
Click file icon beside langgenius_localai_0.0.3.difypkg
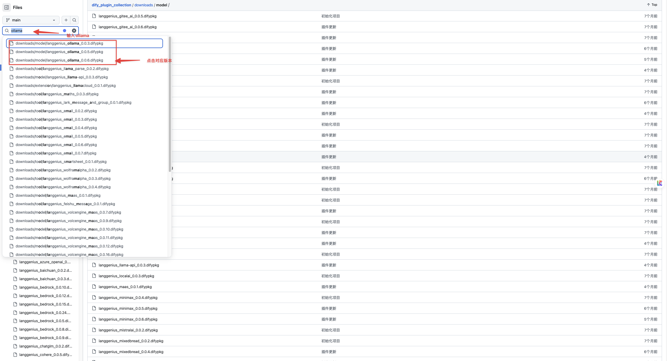click(94, 276)
